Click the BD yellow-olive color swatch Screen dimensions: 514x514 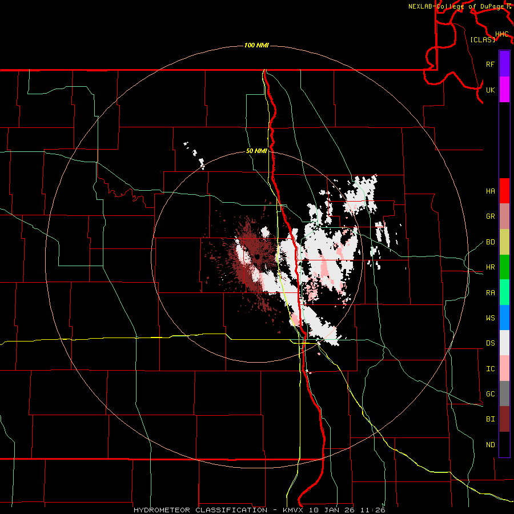click(x=504, y=242)
